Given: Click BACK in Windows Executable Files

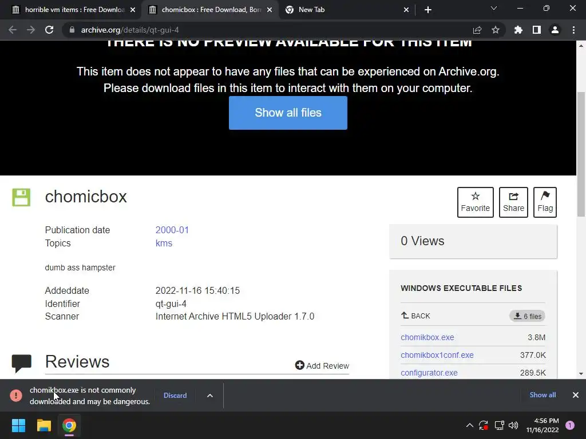Looking at the screenshot, I should [415, 316].
